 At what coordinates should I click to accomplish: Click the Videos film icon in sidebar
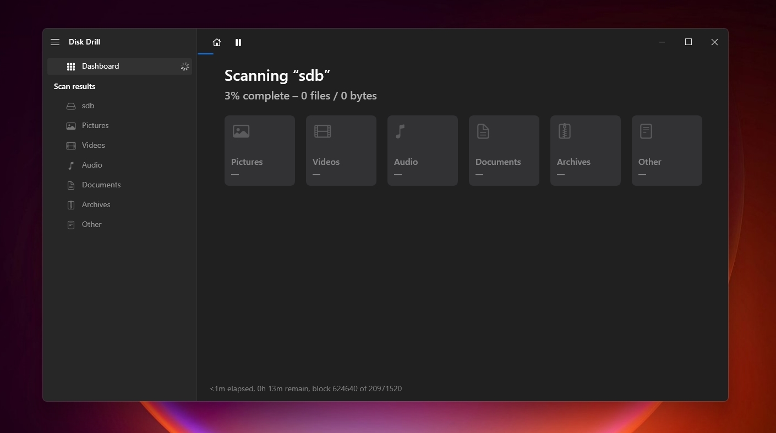[71, 146]
